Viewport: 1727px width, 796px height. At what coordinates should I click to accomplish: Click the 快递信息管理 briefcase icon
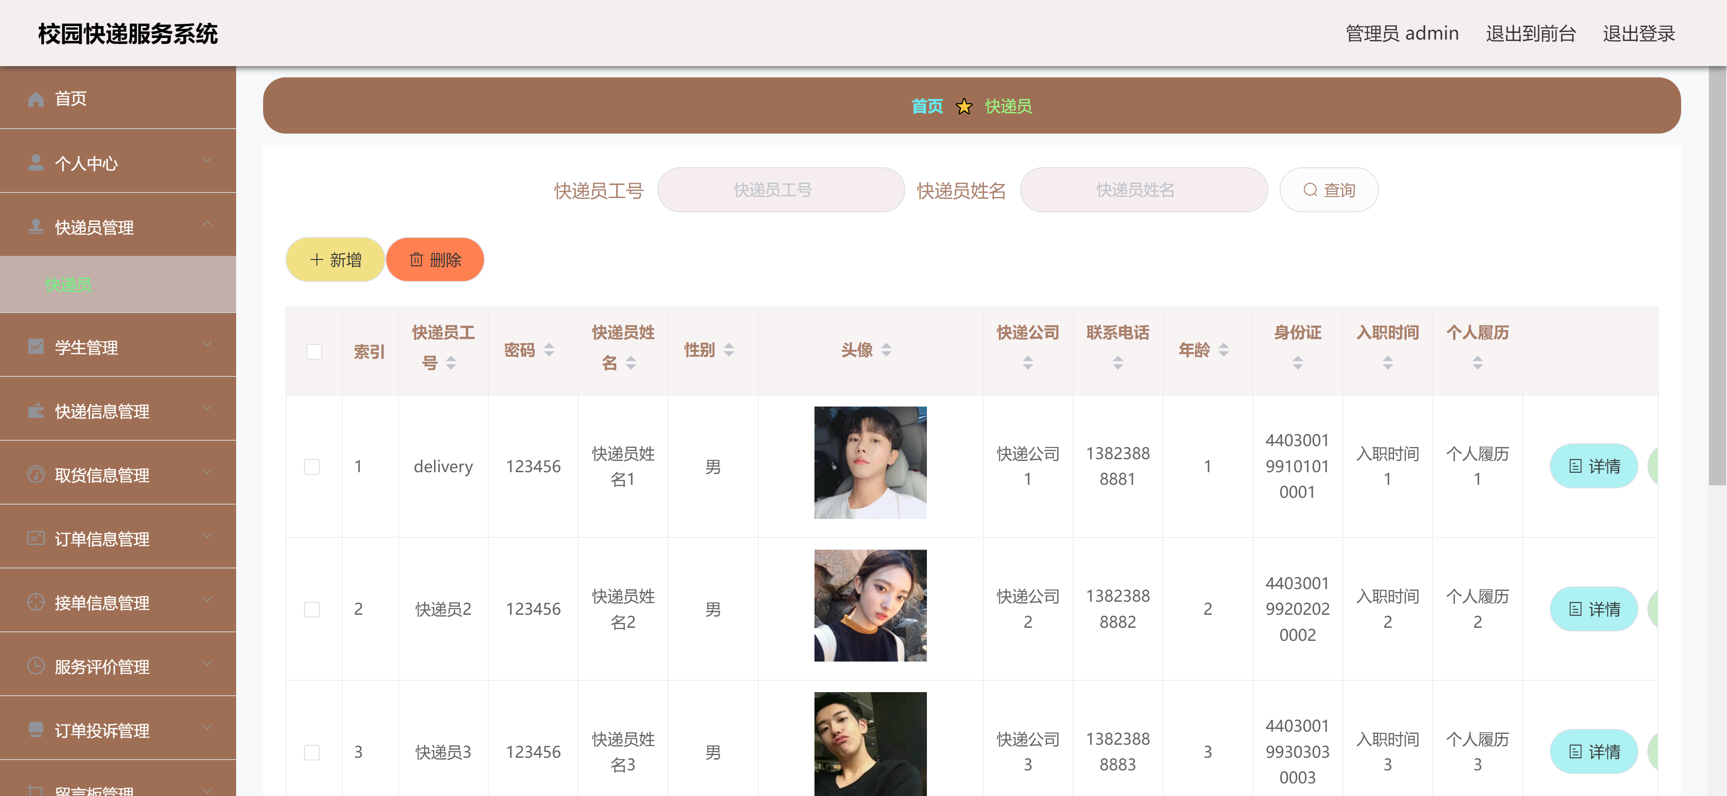coord(36,408)
